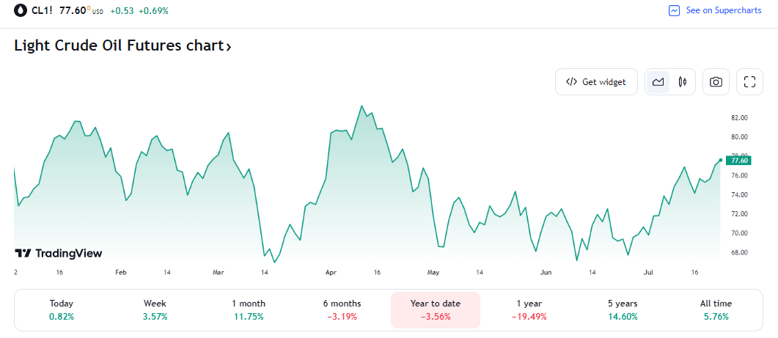The width and height of the screenshot is (778, 338).
Task: Select the 5 years range
Action: coord(622,309)
